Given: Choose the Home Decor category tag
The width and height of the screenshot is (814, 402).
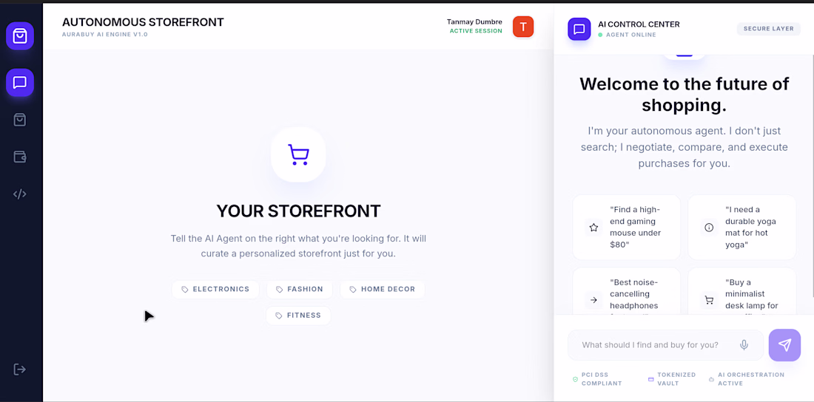Looking at the screenshot, I should pos(382,290).
